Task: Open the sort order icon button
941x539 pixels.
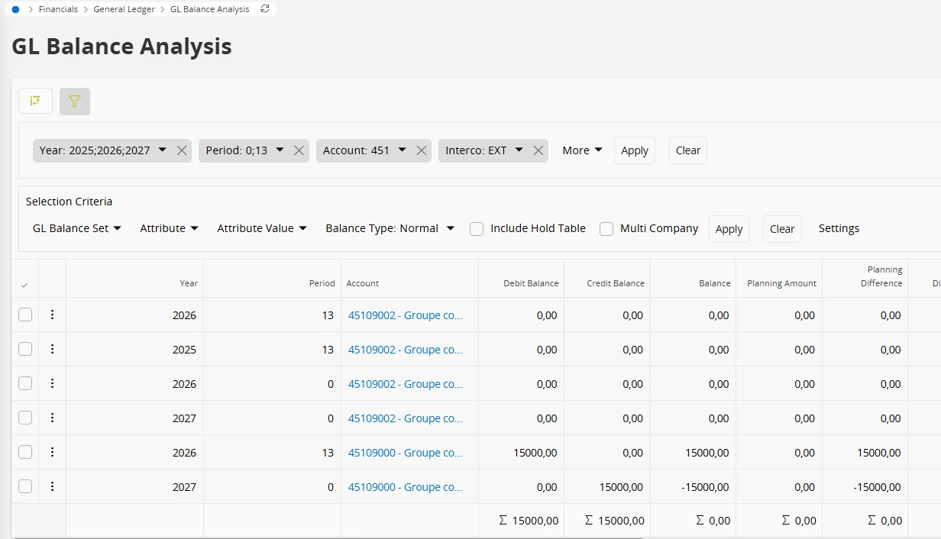Action: tap(36, 101)
